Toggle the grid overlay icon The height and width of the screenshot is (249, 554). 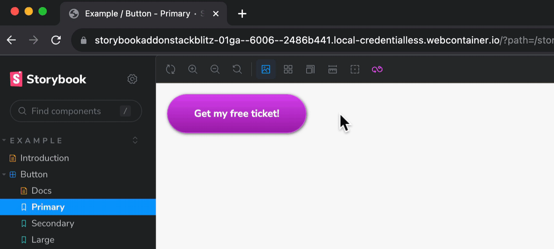pos(288,69)
